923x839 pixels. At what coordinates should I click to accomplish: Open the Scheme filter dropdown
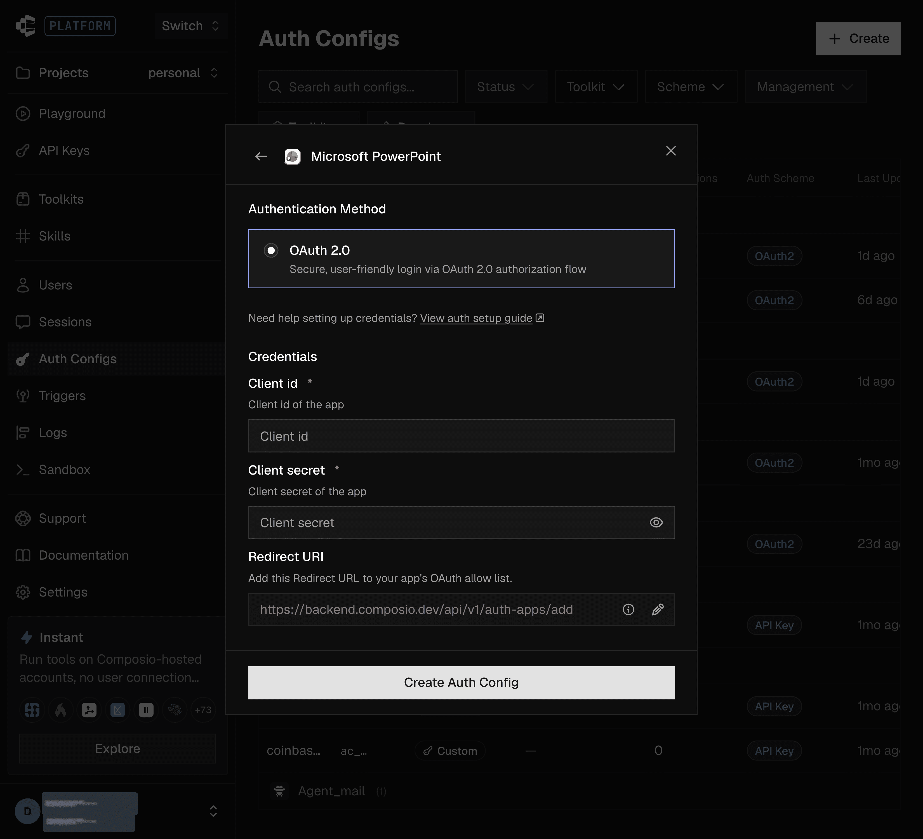point(691,86)
